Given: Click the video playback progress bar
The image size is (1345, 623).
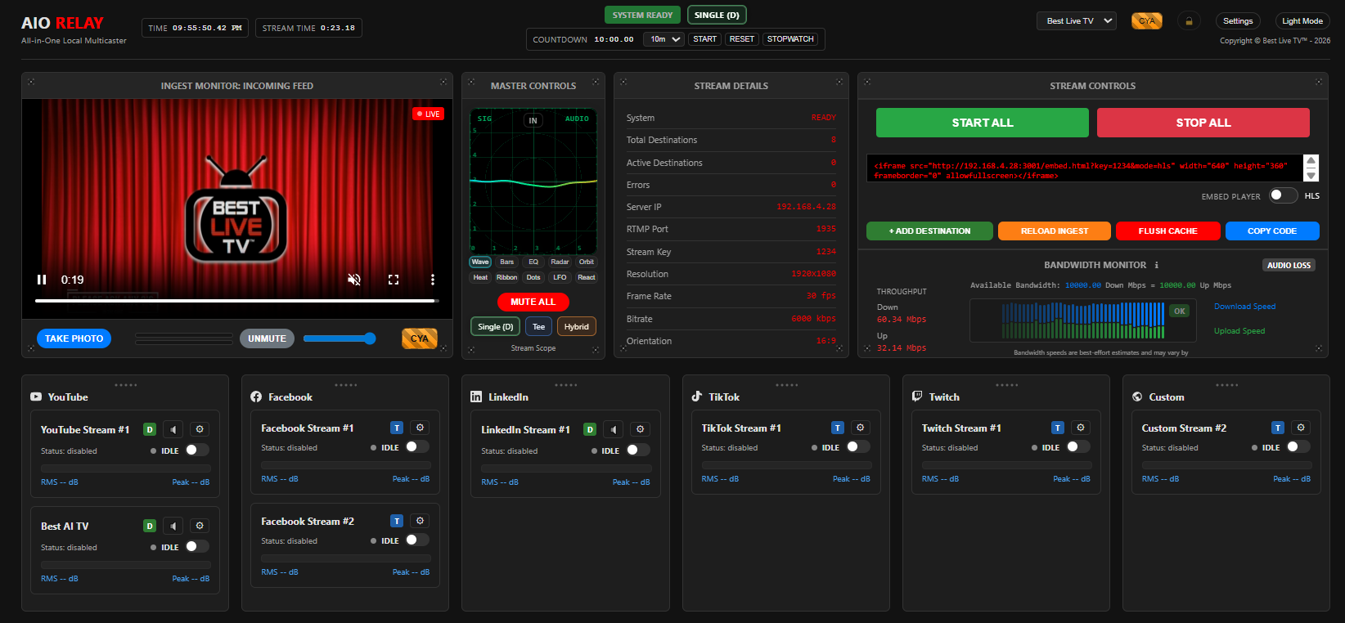Looking at the screenshot, I should tap(237, 301).
